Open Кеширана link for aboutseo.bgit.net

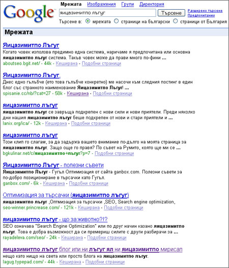coord(67,63)
